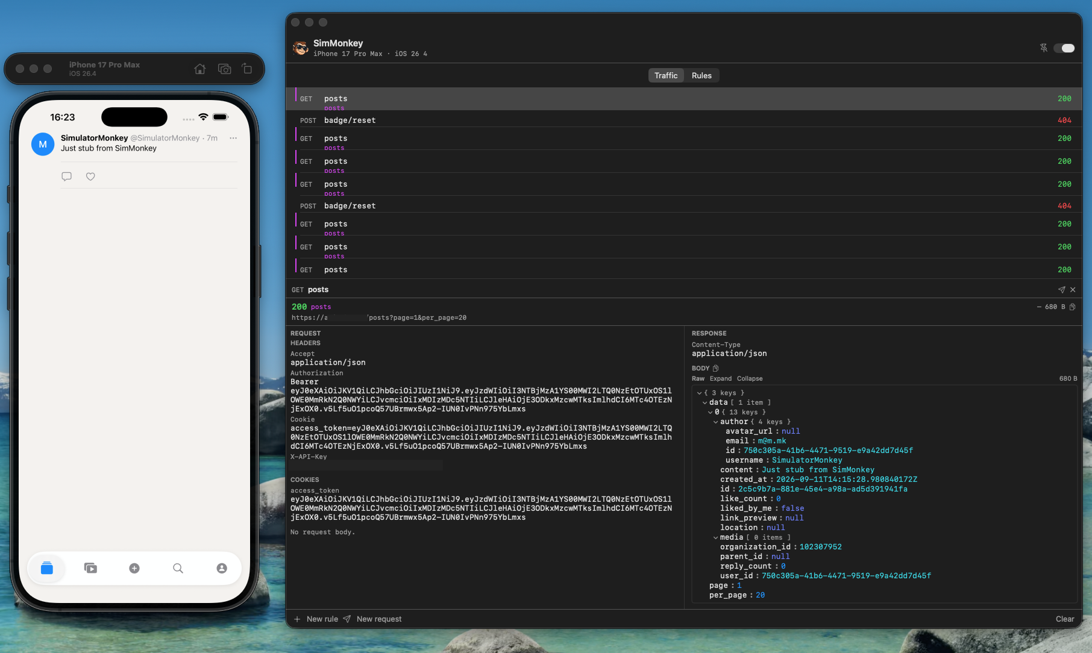
Task: Click the redacted X-API-Key value field
Action: 366,465
